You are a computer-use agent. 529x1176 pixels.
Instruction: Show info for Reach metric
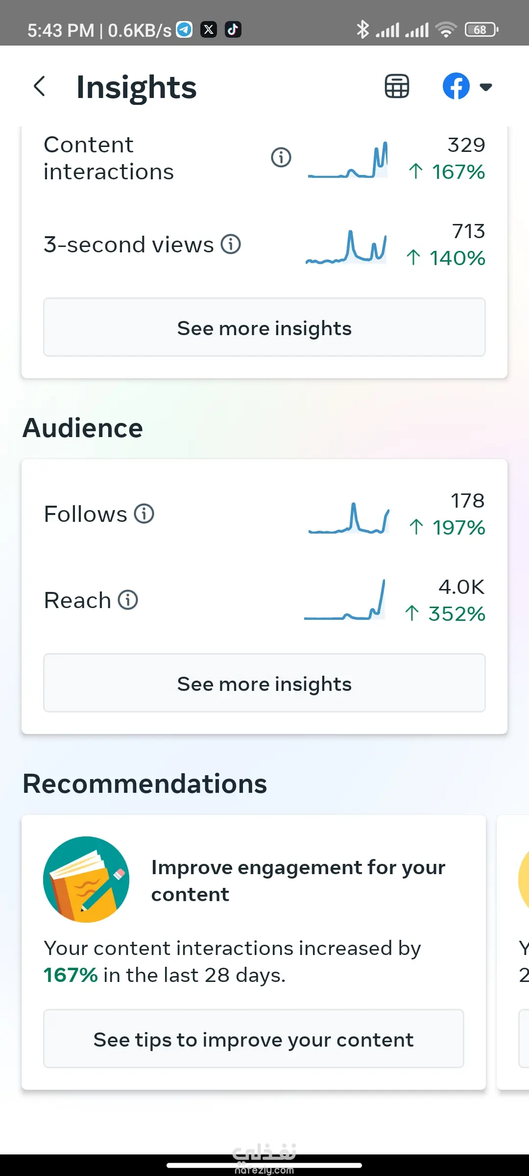point(128,600)
